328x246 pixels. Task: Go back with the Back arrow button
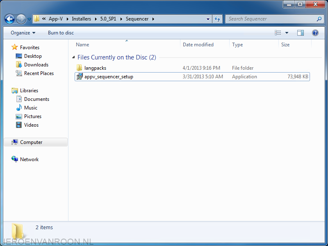(x=9, y=19)
